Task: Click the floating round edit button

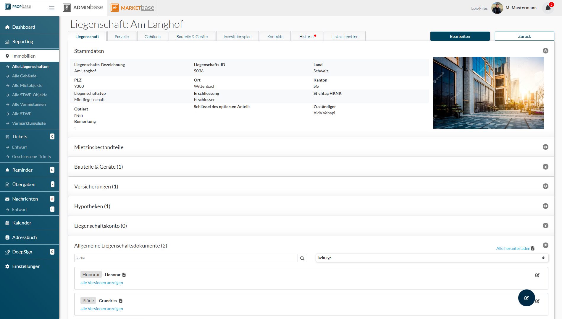Action: (526, 298)
